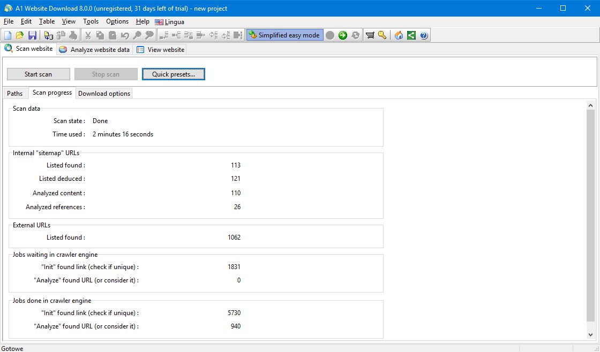The image size is (600, 352).
Task: Open the home page icon
Action: [x=399, y=35]
